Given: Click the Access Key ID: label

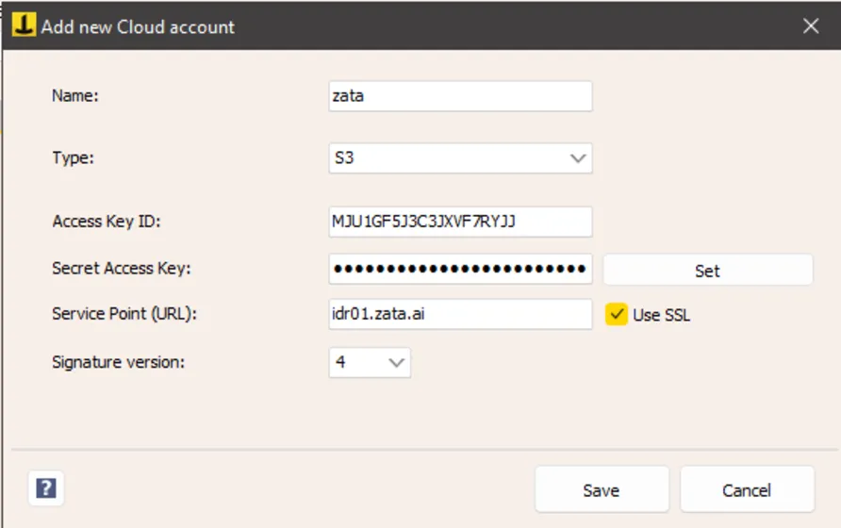Looking at the screenshot, I should coord(107,222).
